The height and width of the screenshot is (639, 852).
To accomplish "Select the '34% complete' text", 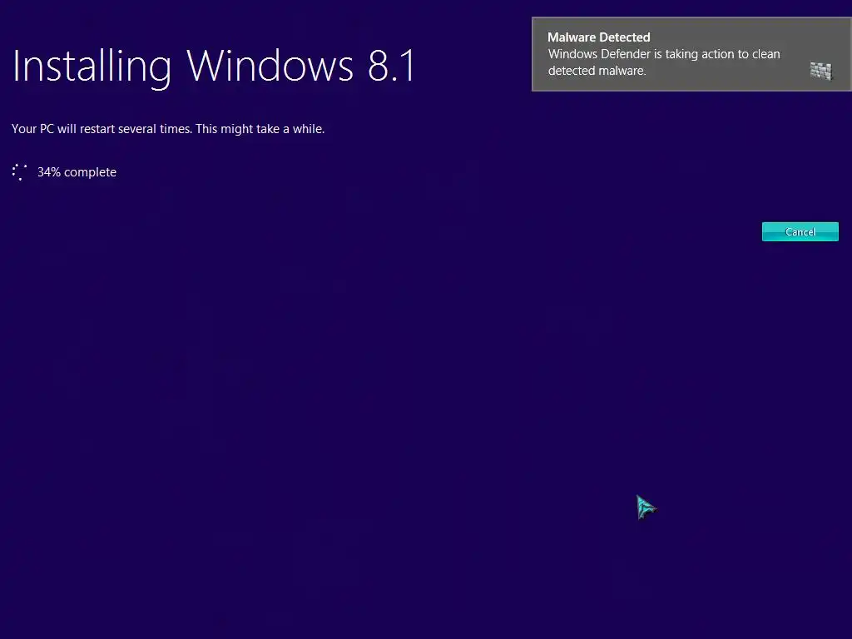I will pyautogui.click(x=77, y=172).
